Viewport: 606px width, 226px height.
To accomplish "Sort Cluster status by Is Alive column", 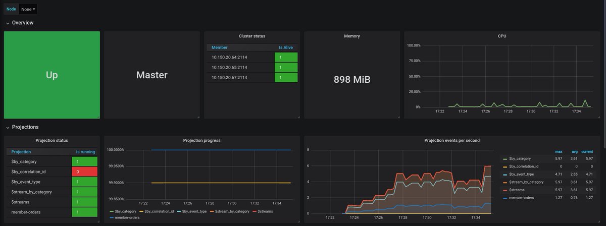I will [x=286, y=47].
